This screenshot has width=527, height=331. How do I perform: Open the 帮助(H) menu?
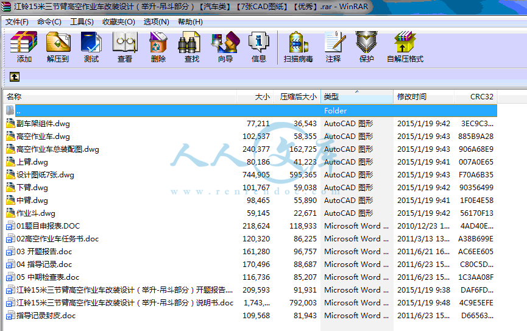pos(190,22)
